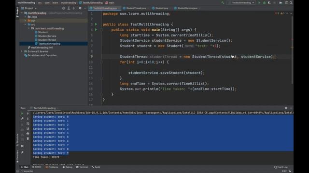Minimize the Run panel with the minus icon
309x173 pixels.
click(291, 108)
